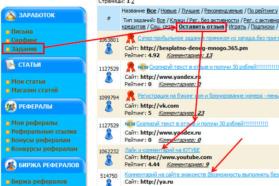Open task Супер прибыльное задание прямиком из запада

click(209, 38)
